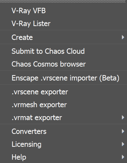Expand the Licensing submenu arrow
This screenshot has width=127, height=163.
123,144
